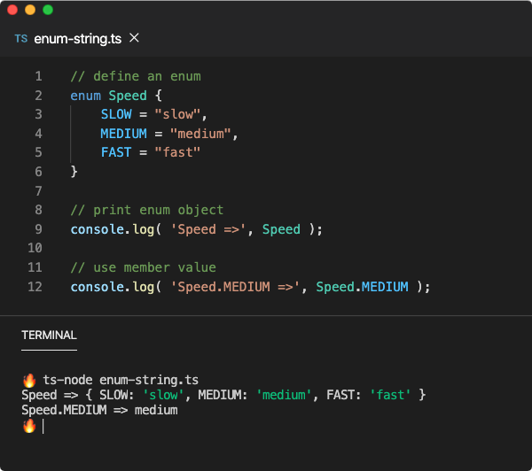
Task: Close the enum-string.ts tab
Action: pos(134,37)
